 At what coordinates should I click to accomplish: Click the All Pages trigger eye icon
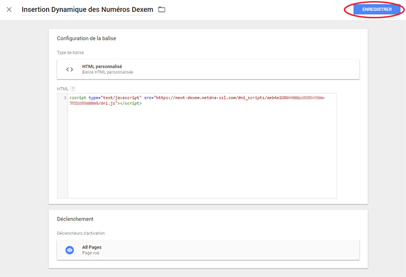(x=69, y=250)
